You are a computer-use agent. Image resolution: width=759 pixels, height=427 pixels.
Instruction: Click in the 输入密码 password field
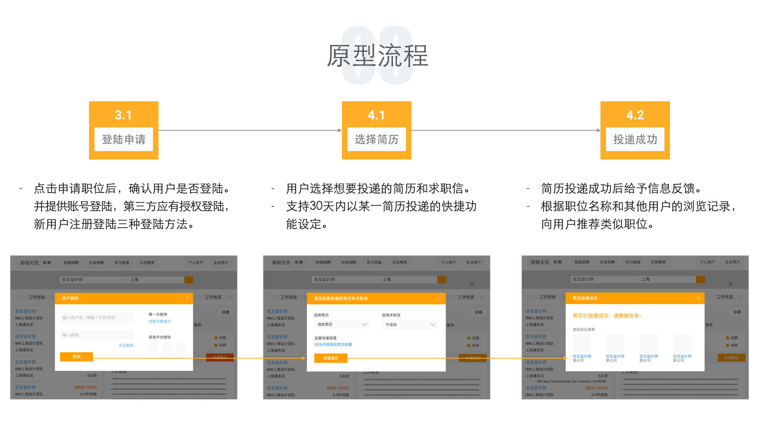[x=97, y=335]
